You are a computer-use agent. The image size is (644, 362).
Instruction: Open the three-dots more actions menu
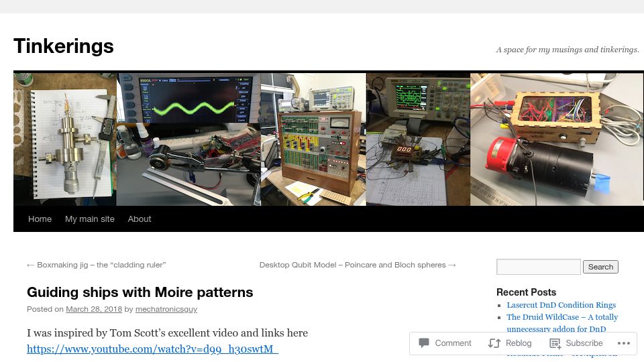(623, 343)
